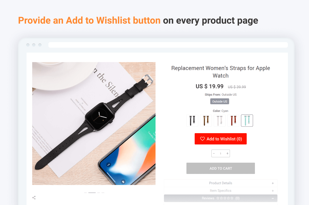Viewport: 309px width, 205px height.
Task: Select the black strap color swatch
Action: point(192,121)
